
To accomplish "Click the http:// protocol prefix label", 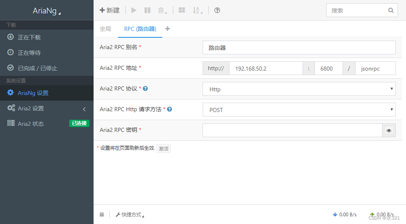I will click(216, 68).
